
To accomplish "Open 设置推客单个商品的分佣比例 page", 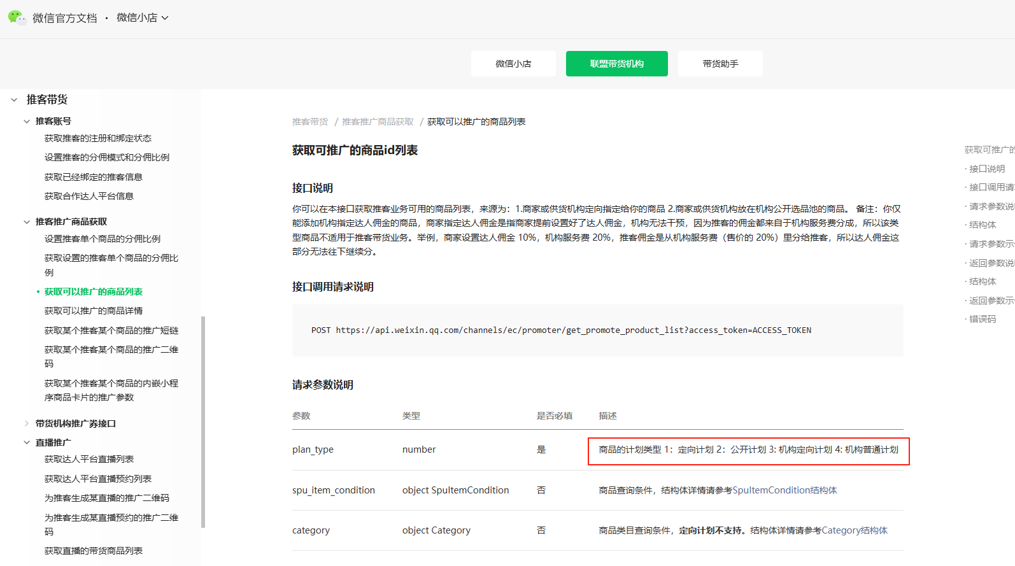I will pyautogui.click(x=103, y=239).
